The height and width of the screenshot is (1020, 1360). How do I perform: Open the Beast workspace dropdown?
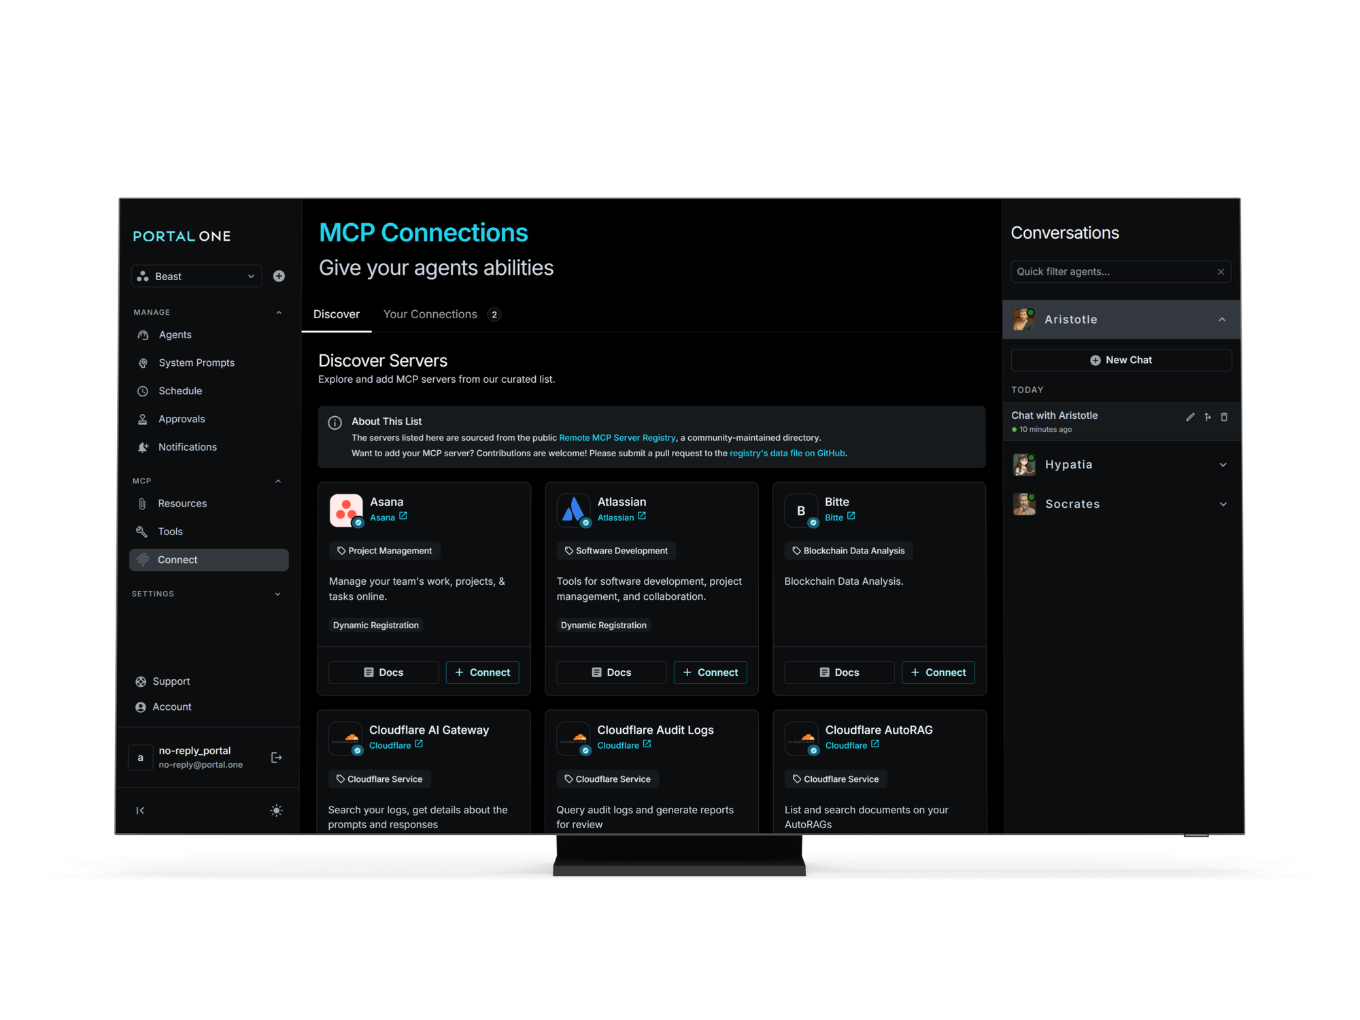click(x=196, y=276)
